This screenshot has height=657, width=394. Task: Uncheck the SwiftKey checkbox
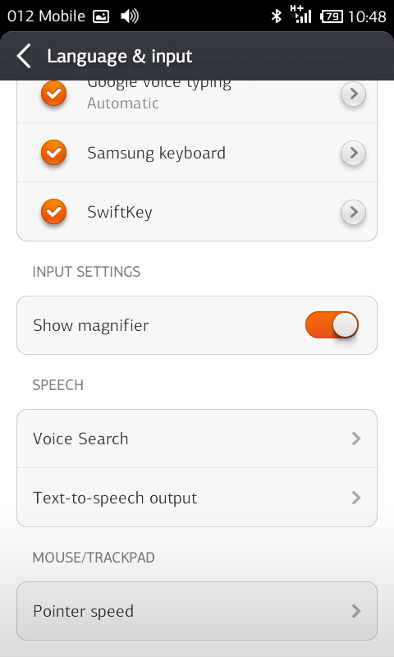[x=53, y=212]
